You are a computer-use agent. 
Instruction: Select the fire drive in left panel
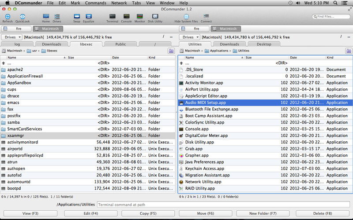pos(17,29)
